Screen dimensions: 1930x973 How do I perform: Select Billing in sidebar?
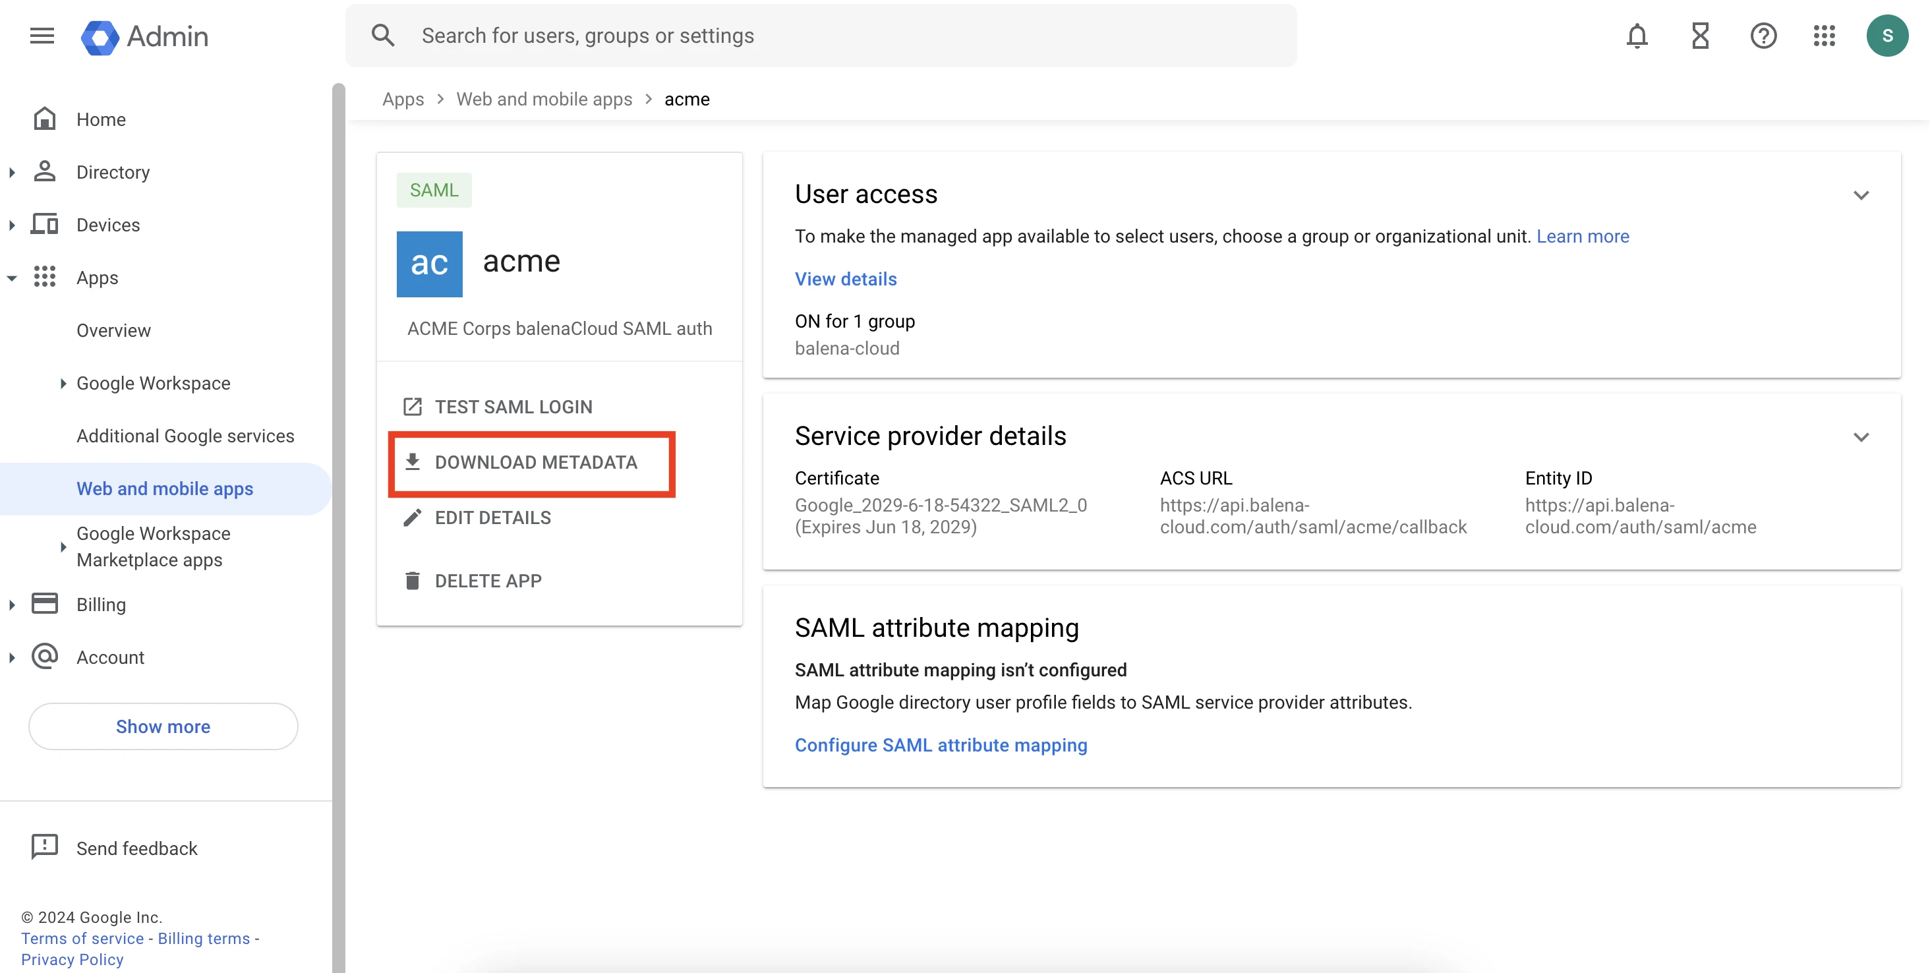[x=100, y=604]
